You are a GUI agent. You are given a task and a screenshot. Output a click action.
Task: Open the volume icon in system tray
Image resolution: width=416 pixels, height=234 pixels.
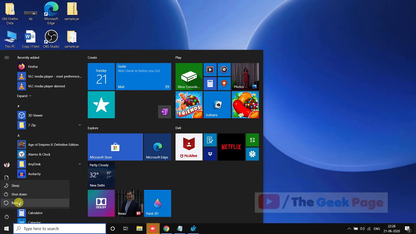[362, 228]
